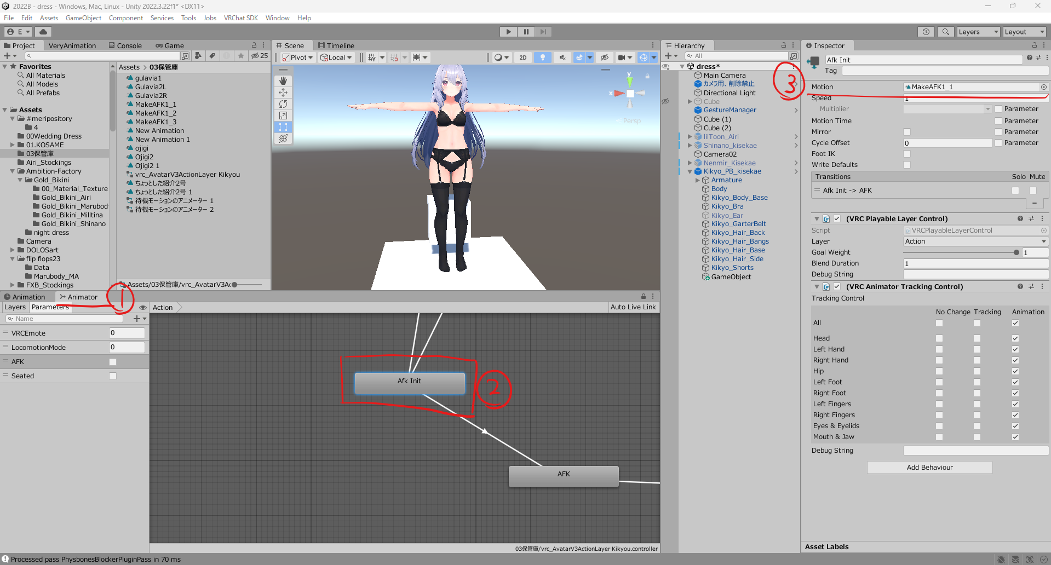Select the Rect tool in Scene
1051x565 pixels.
coord(283,127)
